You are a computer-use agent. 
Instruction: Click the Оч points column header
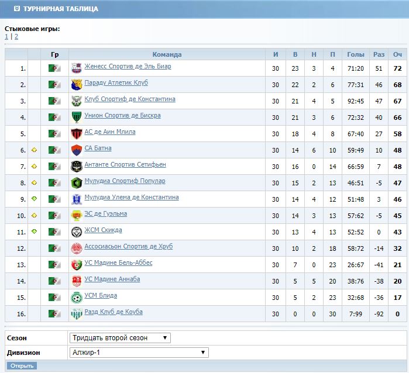(397, 54)
